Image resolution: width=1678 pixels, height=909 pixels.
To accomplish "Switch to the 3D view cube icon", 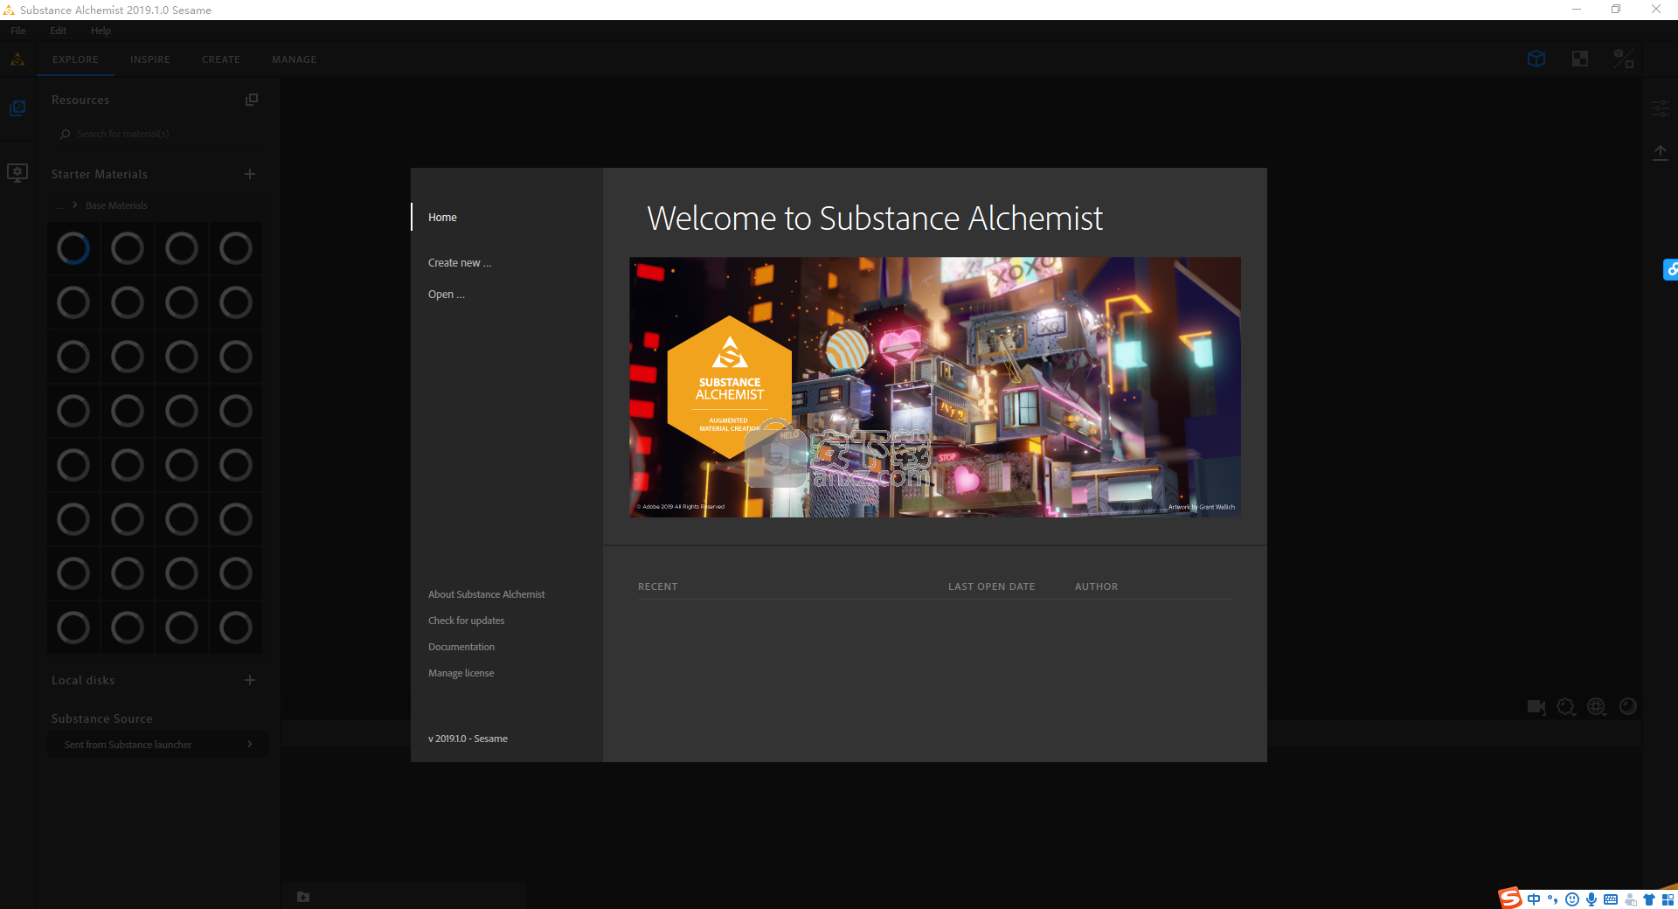I will click(x=1536, y=59).
